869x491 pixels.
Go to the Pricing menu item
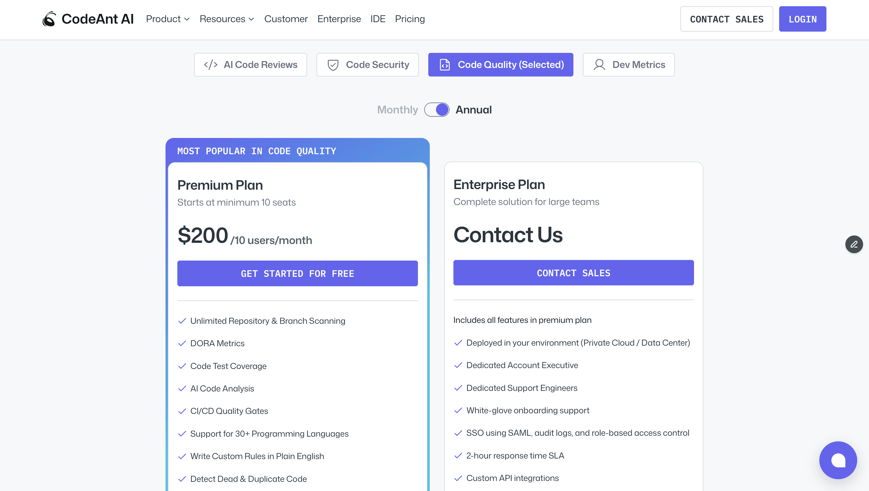[x=410, y=19]
